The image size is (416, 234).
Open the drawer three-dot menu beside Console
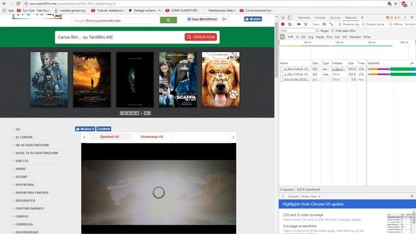pos(283,196)
